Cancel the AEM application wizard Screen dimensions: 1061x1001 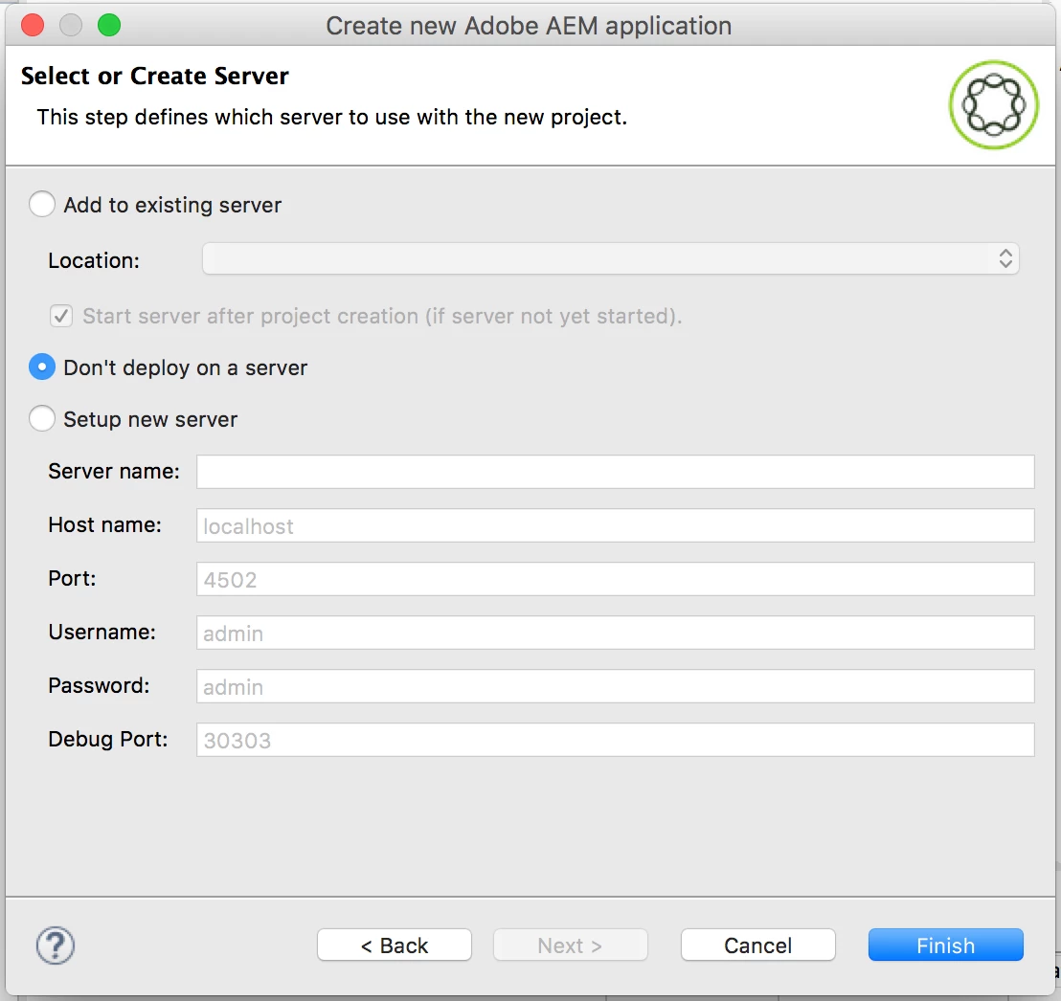(757, 945)
